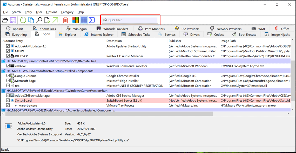This screenshot has width=296, height=153.
Task: Click the Open file toolbar icon
Action: 5,20
